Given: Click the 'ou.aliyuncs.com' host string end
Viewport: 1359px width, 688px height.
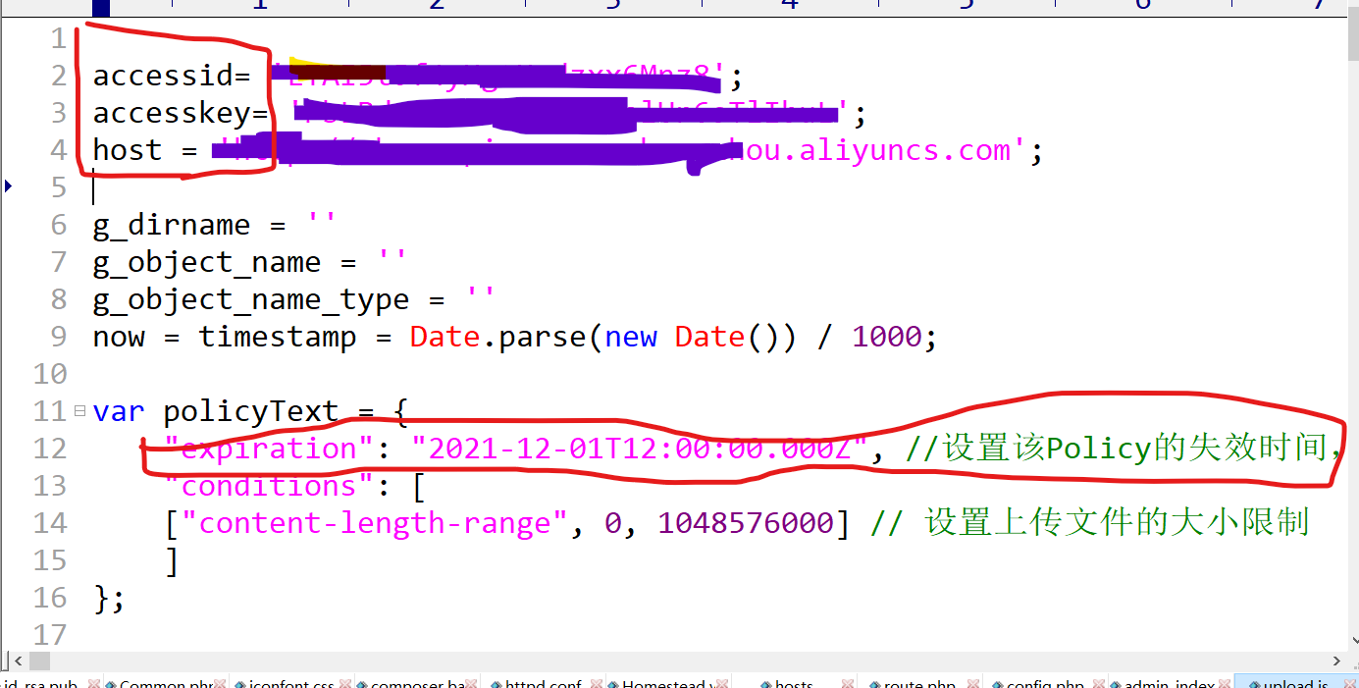Looking at the screenshot, I should point(878,150).
